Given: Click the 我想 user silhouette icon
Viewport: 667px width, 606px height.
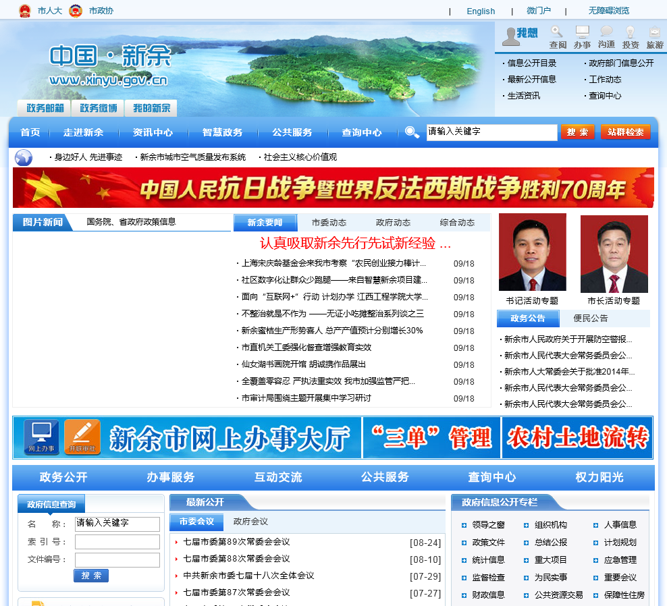Looking at the screenshot, I should point(510,36).
